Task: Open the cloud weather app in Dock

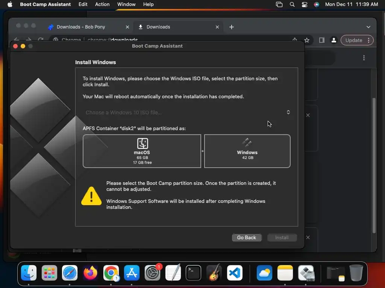Action: coord(264,273)
